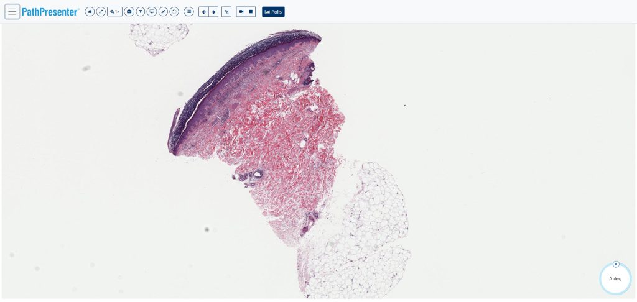Stop recording with the square icon

pyautogui.click(x=251, y=12)
